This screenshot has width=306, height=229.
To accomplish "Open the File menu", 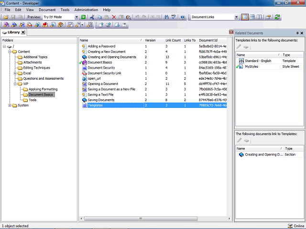I will [8, 10].
